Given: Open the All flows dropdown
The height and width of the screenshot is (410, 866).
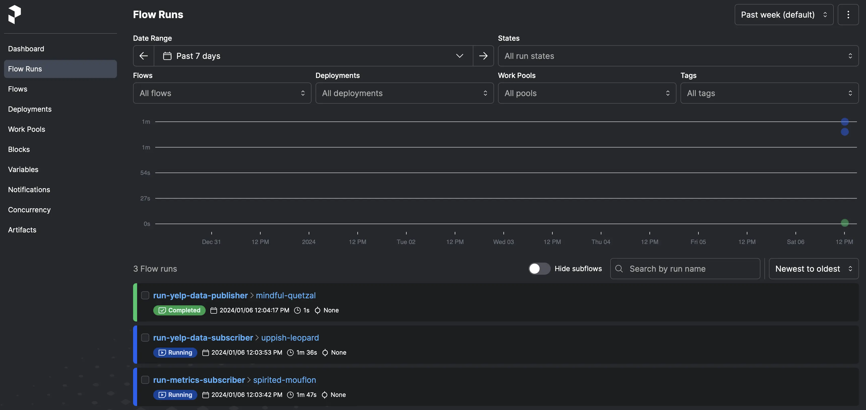Looking at the screenshot, I should pos(222,93).
